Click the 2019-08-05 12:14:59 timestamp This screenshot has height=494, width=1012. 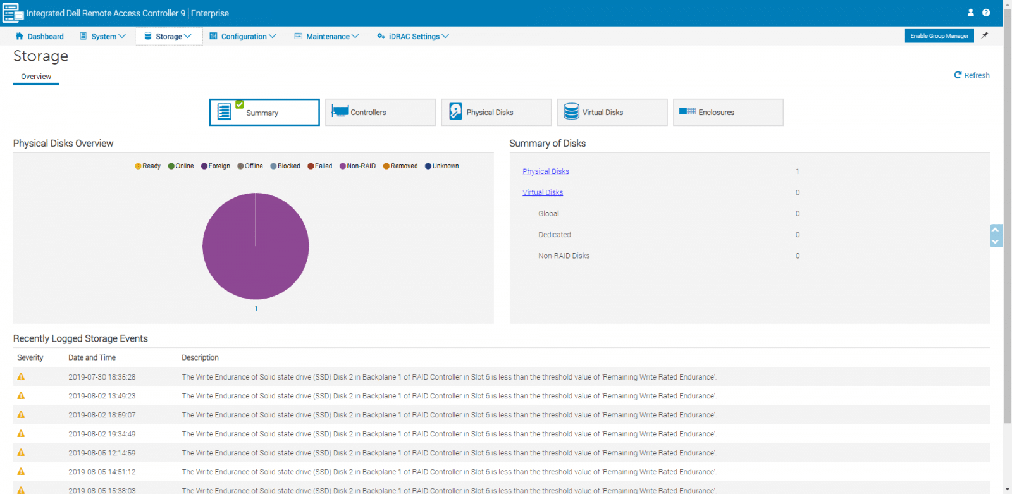102,453
